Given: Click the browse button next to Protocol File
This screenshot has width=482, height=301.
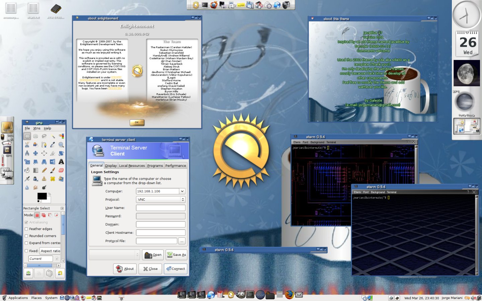Looking at the screenshot, I should coord(182,241).
